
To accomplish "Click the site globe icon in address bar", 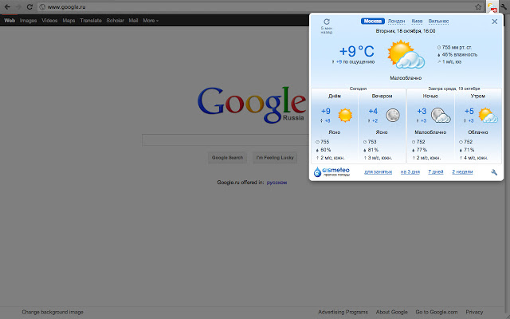I will (x=42, y=7).
